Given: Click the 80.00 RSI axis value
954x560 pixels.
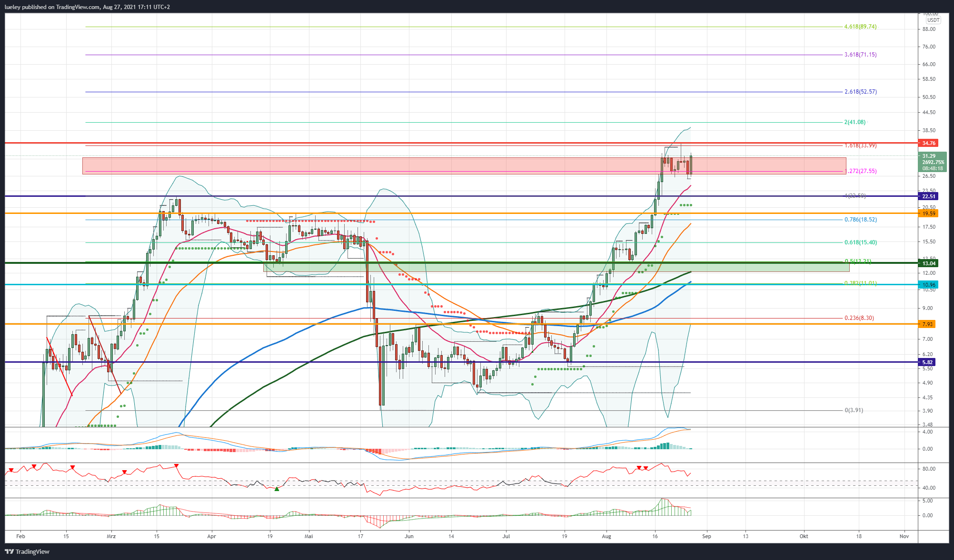Looking at the screenshot, I should point(929,469).
